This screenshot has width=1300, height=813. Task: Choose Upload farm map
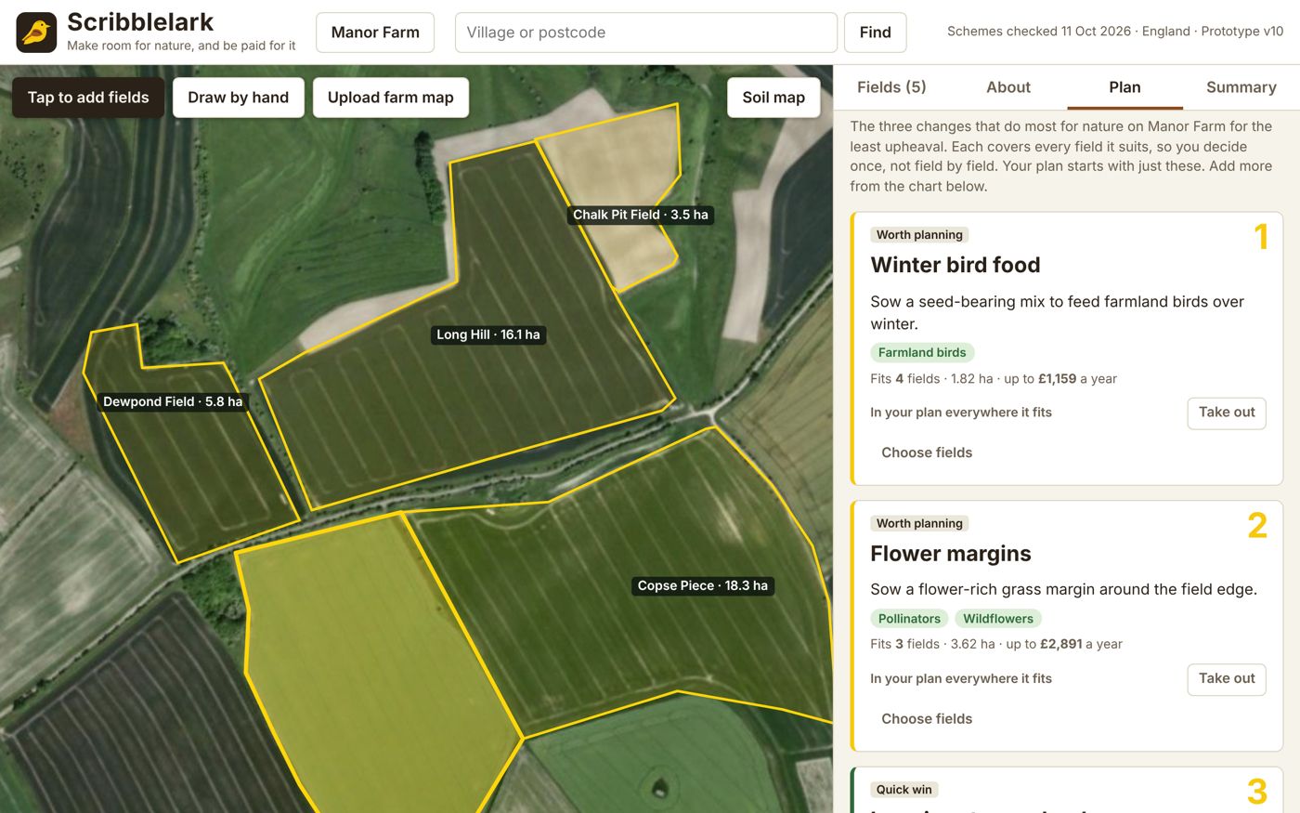(391, 98)
